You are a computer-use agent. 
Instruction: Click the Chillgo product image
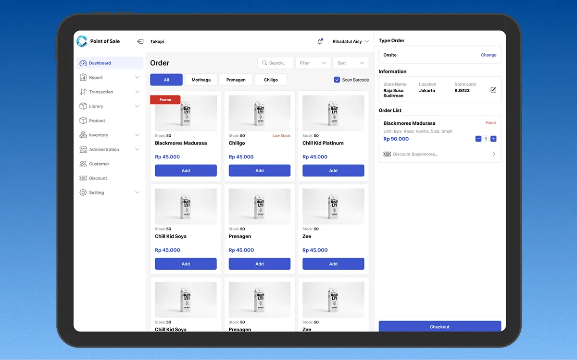[260, 113]
